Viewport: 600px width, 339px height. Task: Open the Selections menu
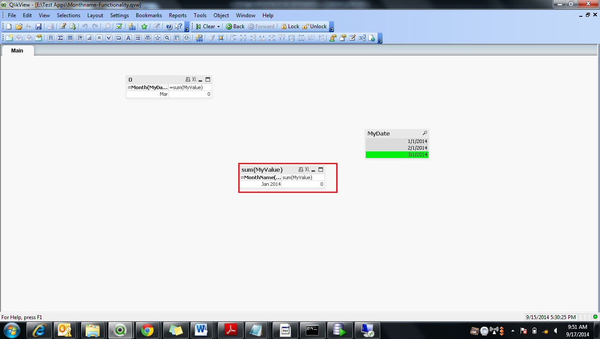(x=68, y=15)
